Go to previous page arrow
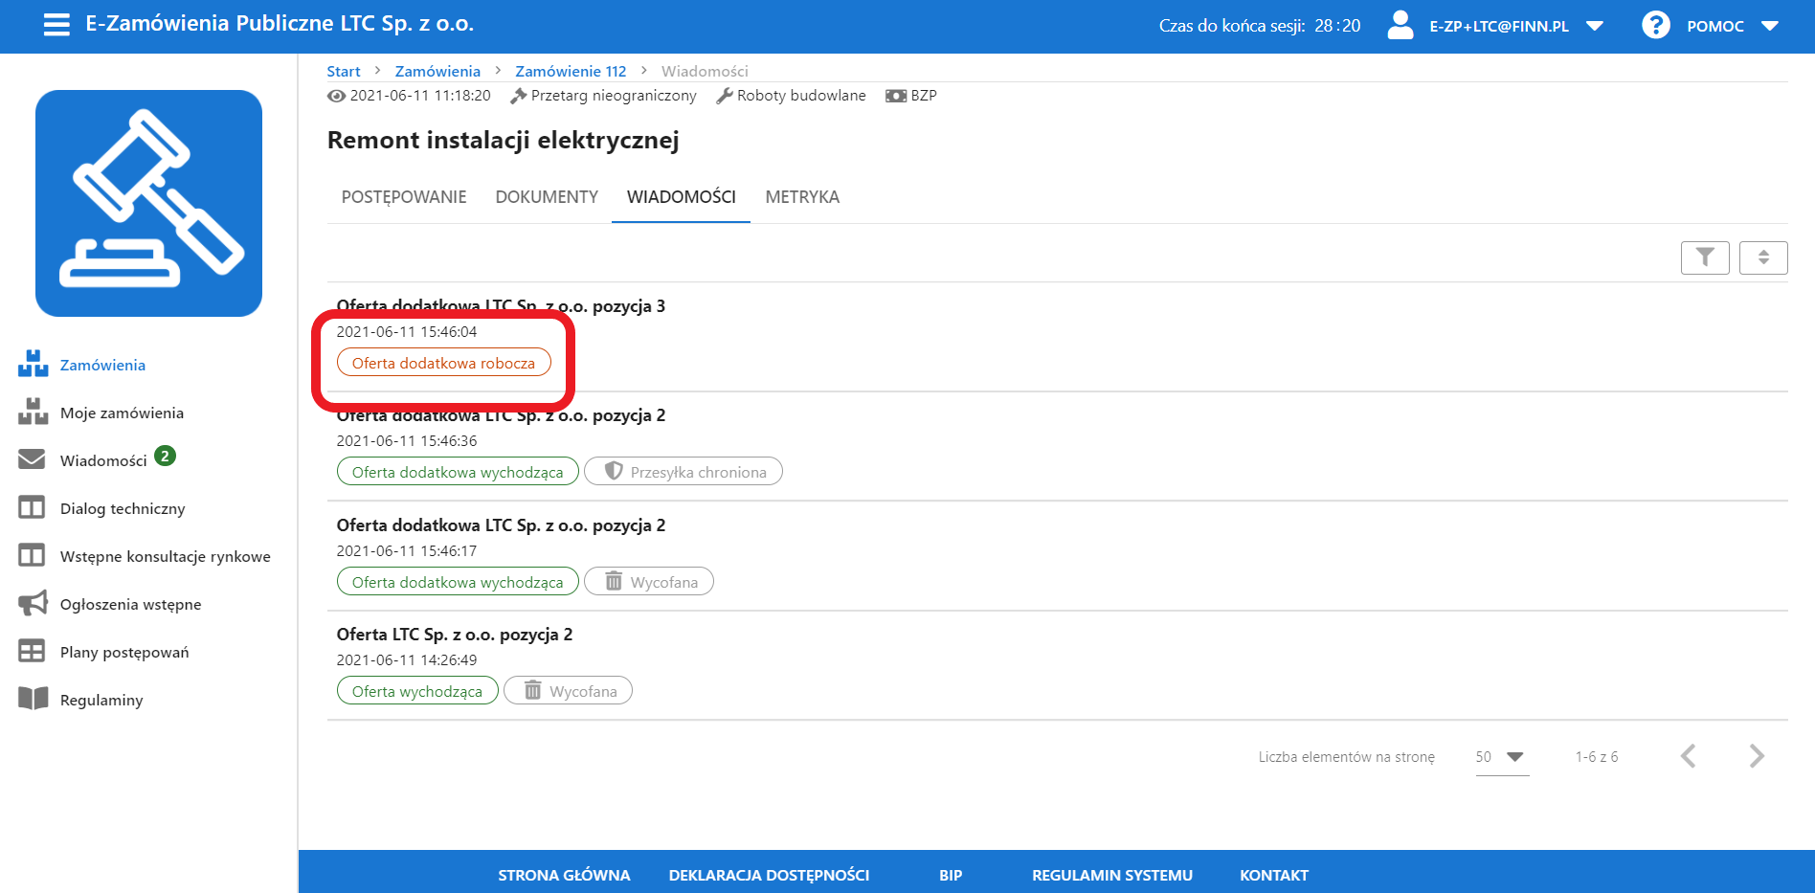This screenshot has height=893, width=1815. (1688, 756)
